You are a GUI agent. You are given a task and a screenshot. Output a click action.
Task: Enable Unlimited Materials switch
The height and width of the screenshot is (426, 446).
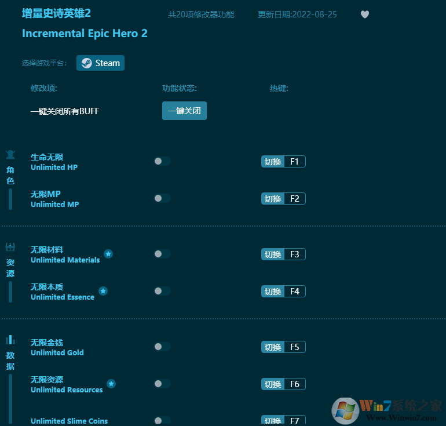click(x=162, y=254)
